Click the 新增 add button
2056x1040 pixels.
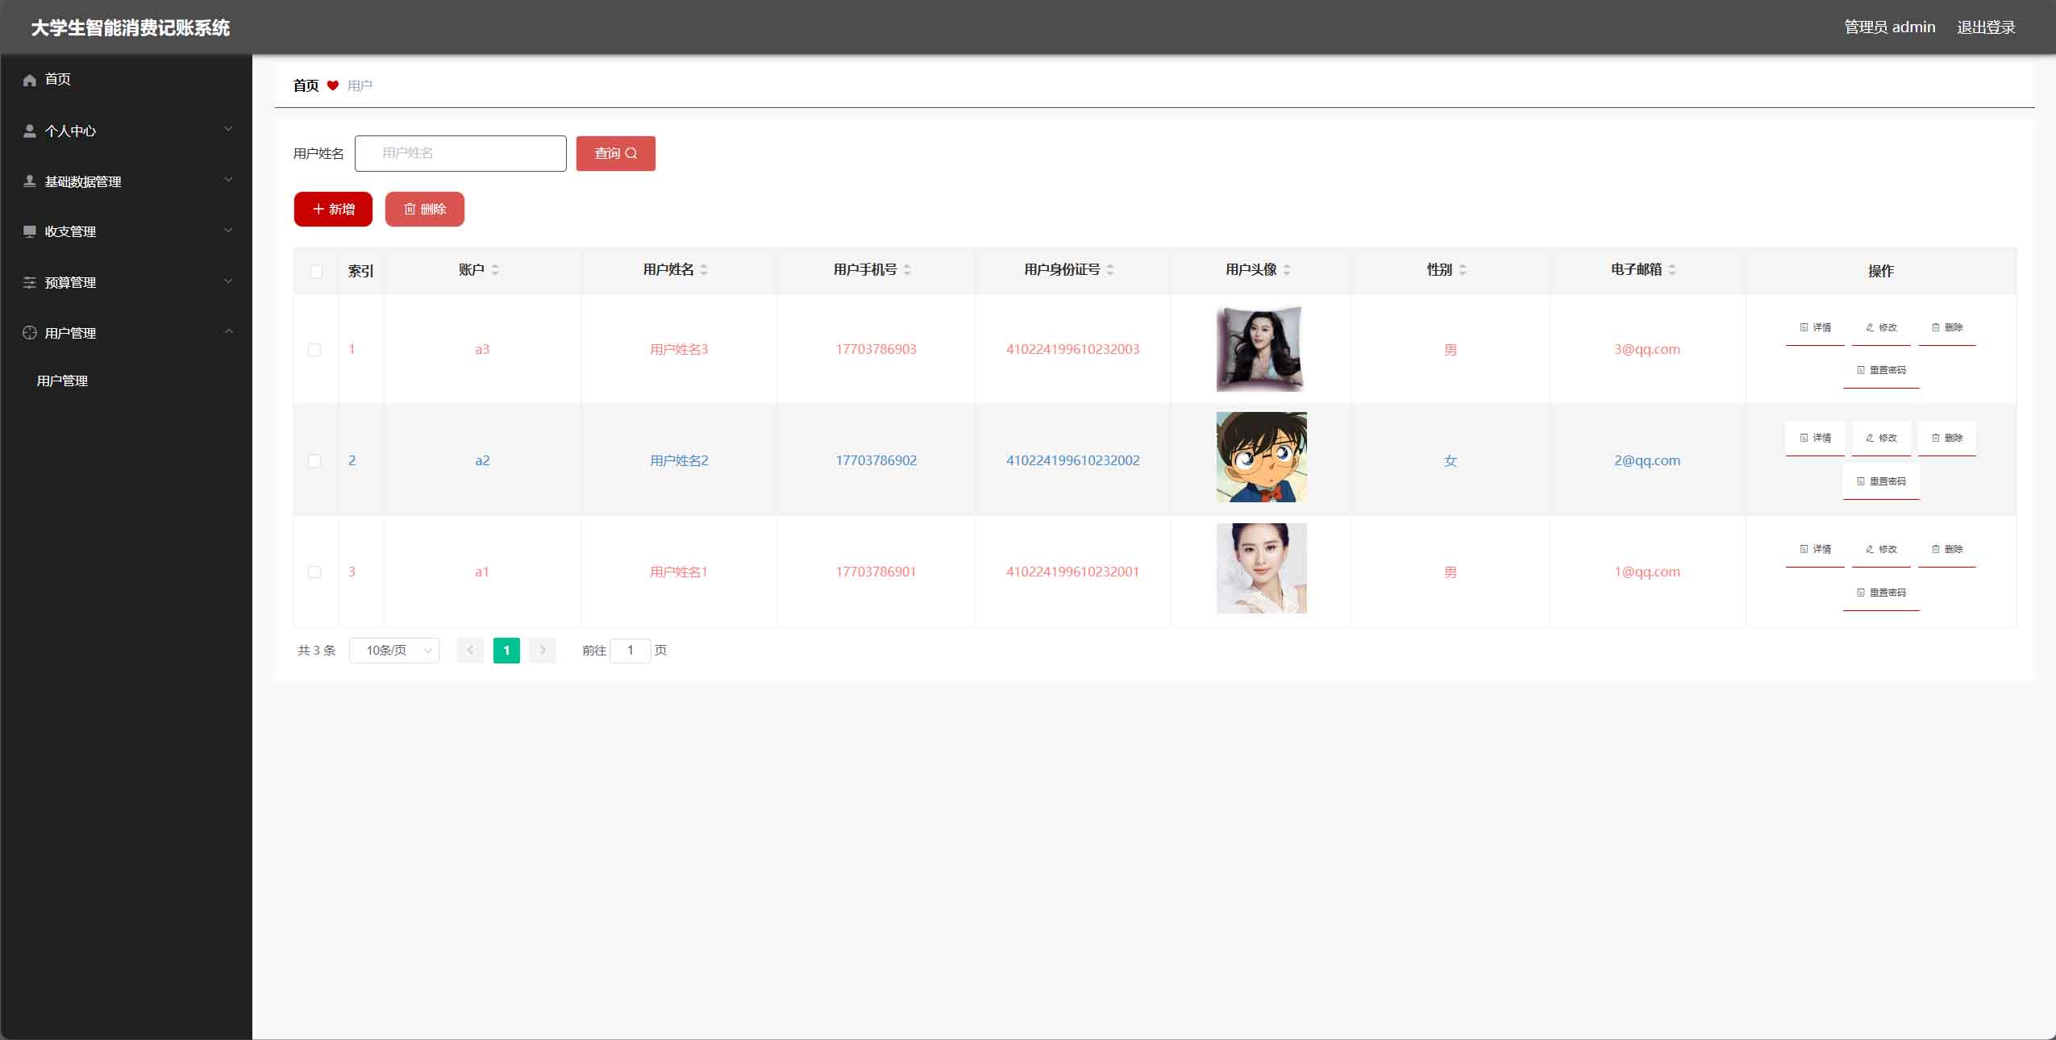tap(333, 209)
